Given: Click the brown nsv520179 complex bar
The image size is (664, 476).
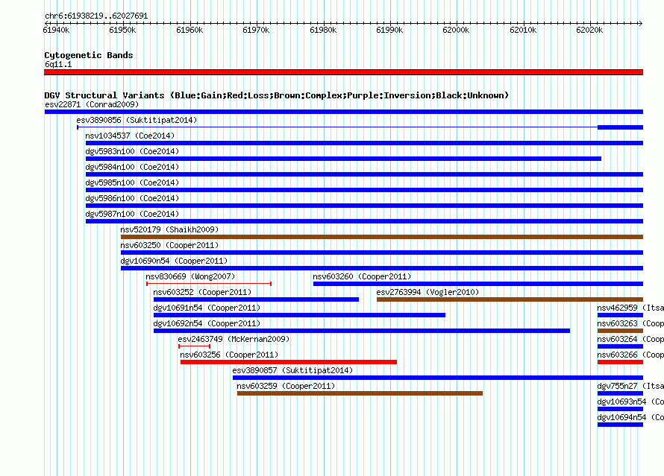Looking at the screenshot, I should (x=382, y=237).
